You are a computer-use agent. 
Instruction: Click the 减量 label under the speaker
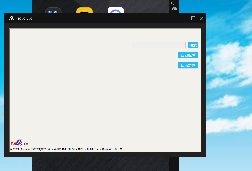click(174, 9)
